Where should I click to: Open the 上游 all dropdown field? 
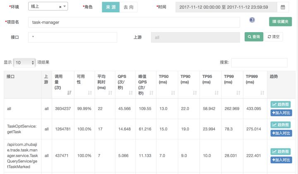pyautogui.click(x=195, y=37)
